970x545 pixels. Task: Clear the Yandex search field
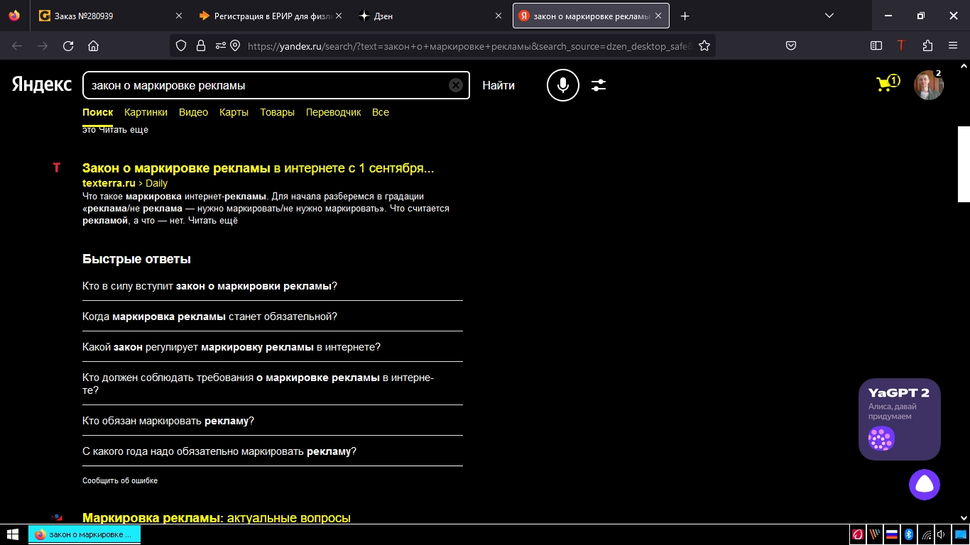pos(456,85)
